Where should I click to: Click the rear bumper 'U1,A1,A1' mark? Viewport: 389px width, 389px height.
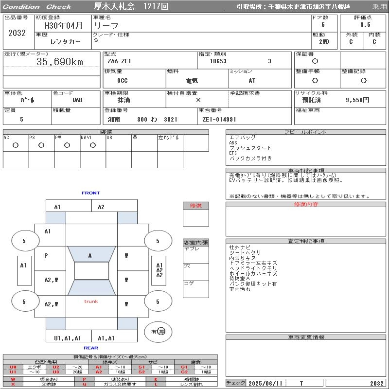coord(67,338)
